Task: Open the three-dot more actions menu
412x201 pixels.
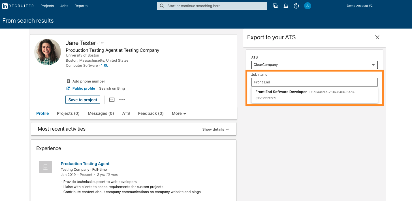Action: pyautogui.click(x=122, y=100)
